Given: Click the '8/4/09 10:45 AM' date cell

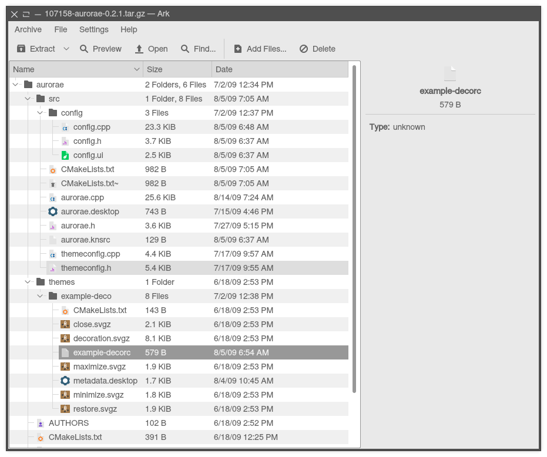Looking at the screenshot, I should coord(243,381).
